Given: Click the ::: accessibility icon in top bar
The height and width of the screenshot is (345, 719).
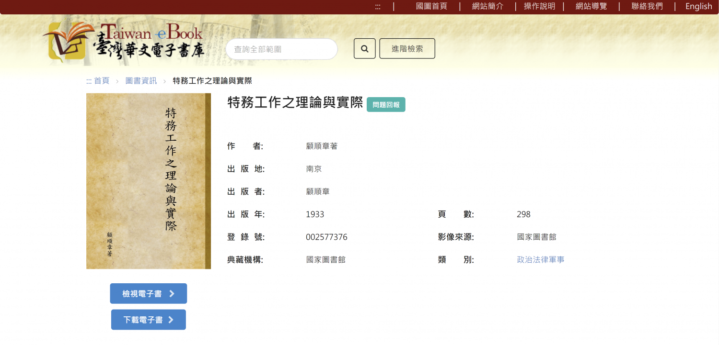Looking at the screenshot, I should pos(378,6).
